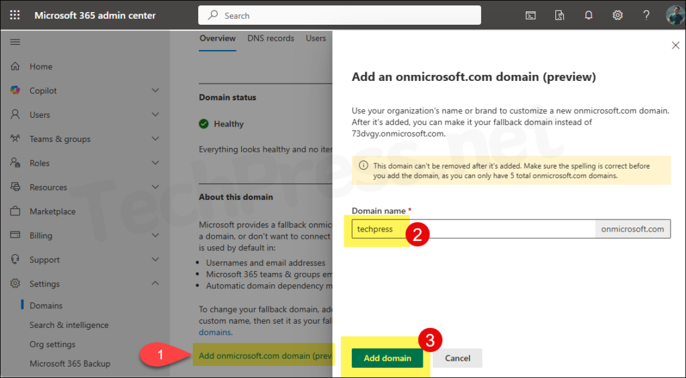Click the onmicrosoft.com suffix label
The width and height of the screenshot is (686, 378).
632,229
